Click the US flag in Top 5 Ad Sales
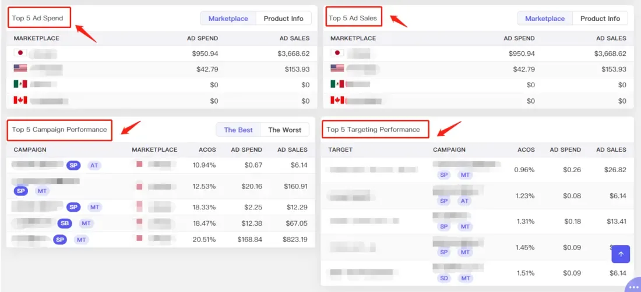Image resolution: width=641 pixels, height=292 pixels. point(337,69)
